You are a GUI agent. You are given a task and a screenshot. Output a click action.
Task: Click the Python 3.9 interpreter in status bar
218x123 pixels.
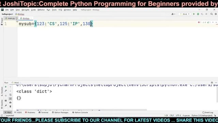point(202,115)
